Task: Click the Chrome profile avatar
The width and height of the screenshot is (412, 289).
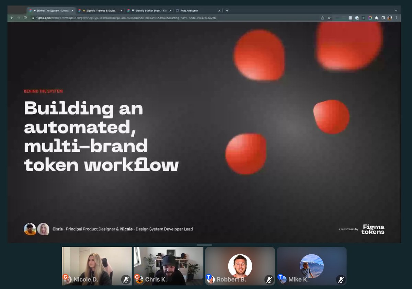Action: coord(390,18)
